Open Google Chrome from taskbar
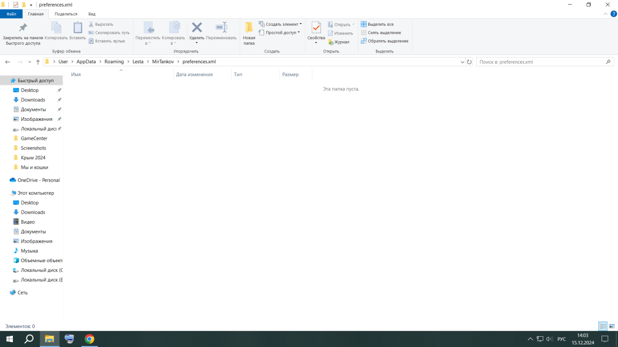Screen dimensions: 618x347 coord(90,339)
